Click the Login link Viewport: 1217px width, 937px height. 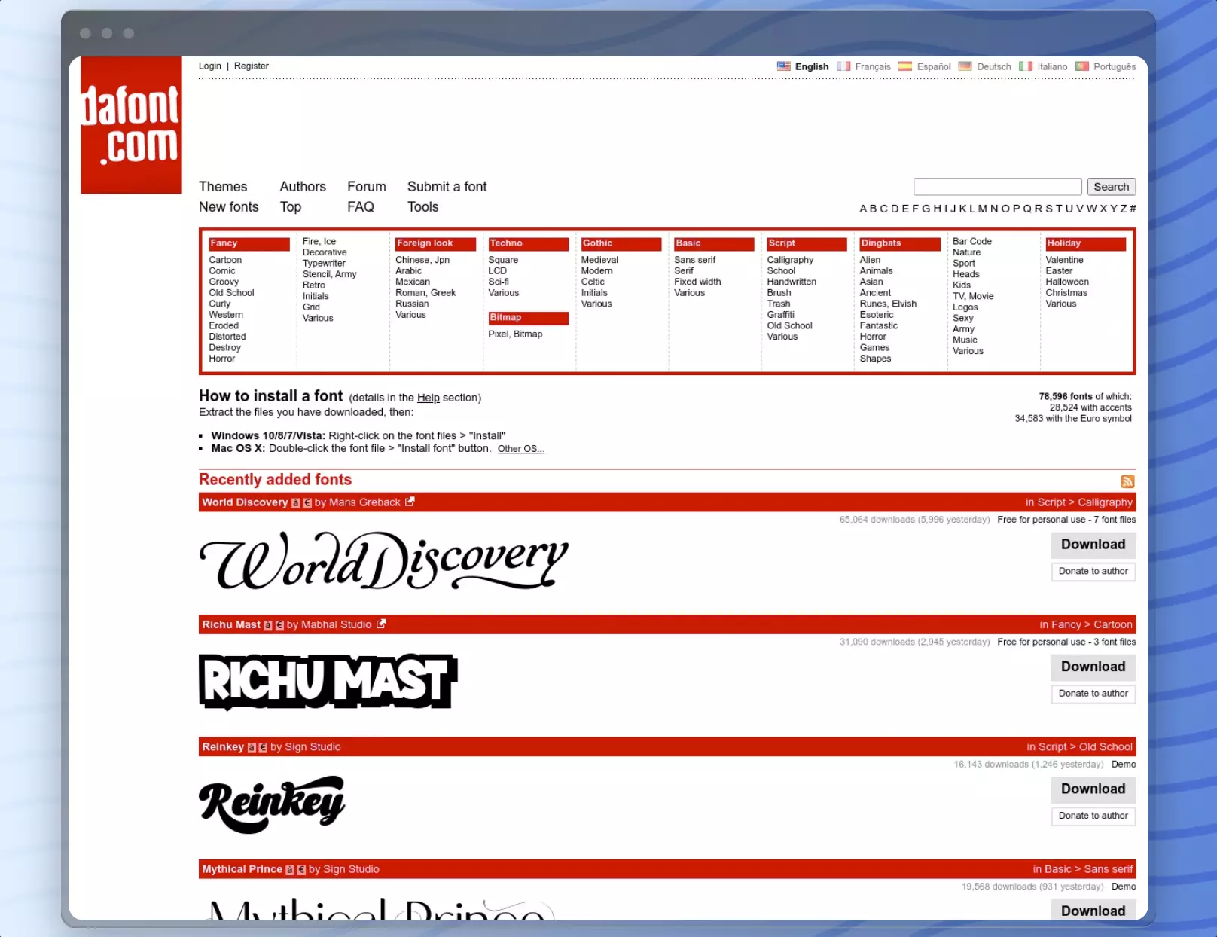(210, 66)
